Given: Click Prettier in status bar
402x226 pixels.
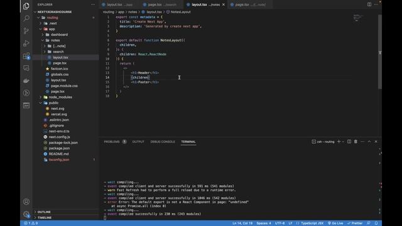Looking at the screenshot, I should (x=355, y=223).
